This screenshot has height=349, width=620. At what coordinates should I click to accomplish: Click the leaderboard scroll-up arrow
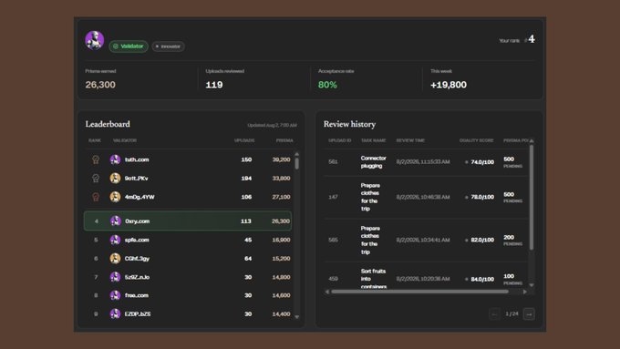tap(297, 154)
